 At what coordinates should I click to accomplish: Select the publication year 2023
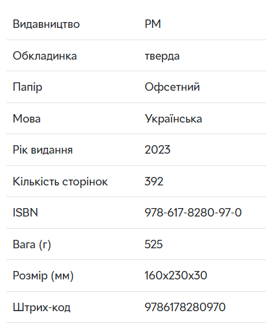[157, 150]
